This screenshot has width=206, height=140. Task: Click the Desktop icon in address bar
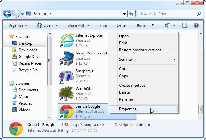tap(29, 14)
